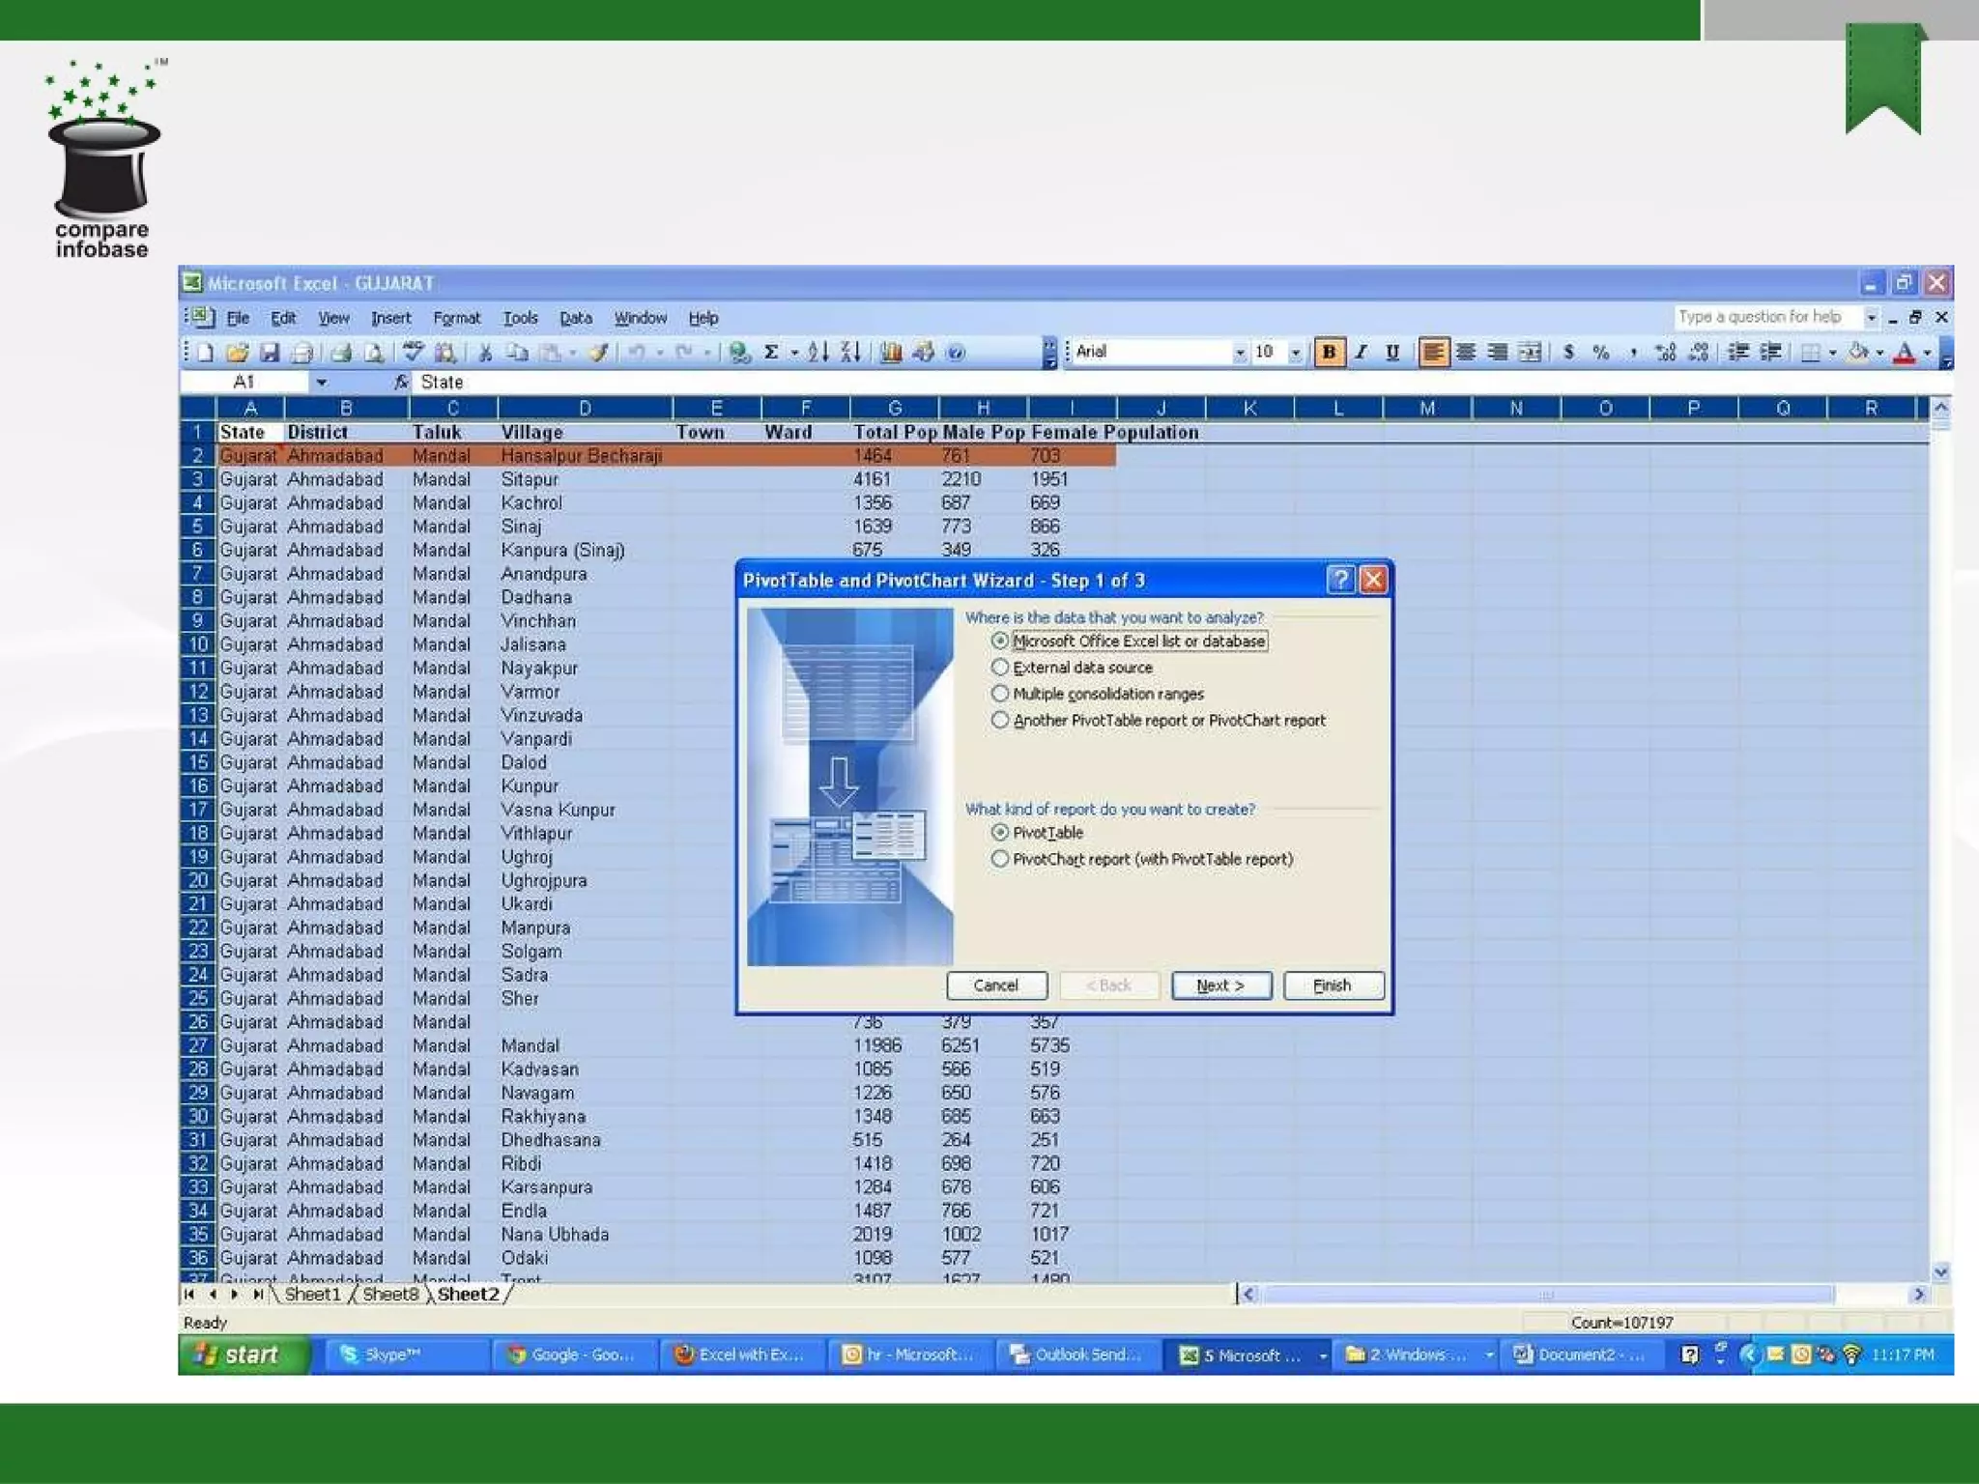Click the Percent Style icon

point(1600,353)
